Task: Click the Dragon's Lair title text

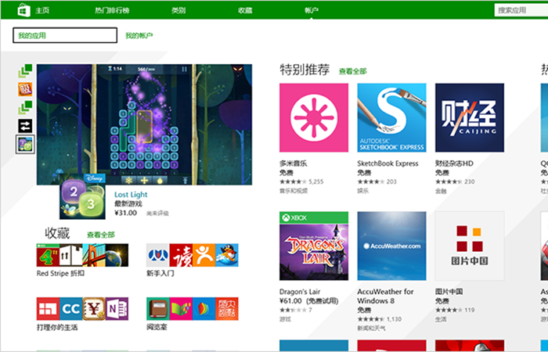Action: coord(300,292)
